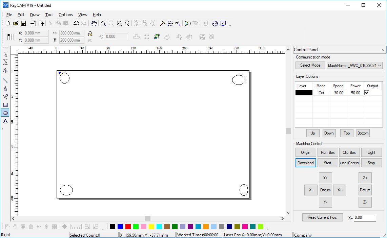Image resolution: width=387 pixels, height=238 pixels.
Task: Activate the Pan hand tool
Action: pyautogui.click(x=94, y=23)
